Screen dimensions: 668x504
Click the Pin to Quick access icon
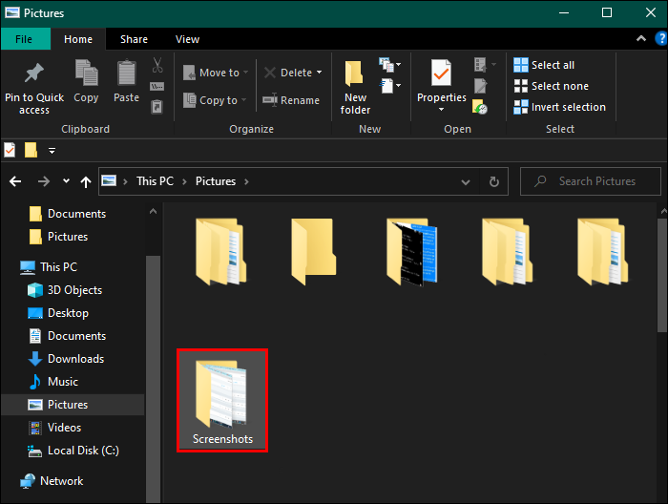(x=34, y=73)
